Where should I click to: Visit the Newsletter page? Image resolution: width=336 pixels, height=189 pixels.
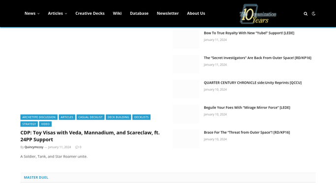click(168, 13)
